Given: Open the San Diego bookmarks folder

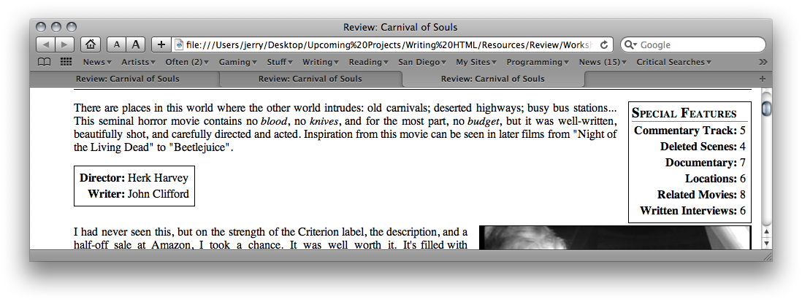Looking at the screenshot, I should (x=422, y=62).
